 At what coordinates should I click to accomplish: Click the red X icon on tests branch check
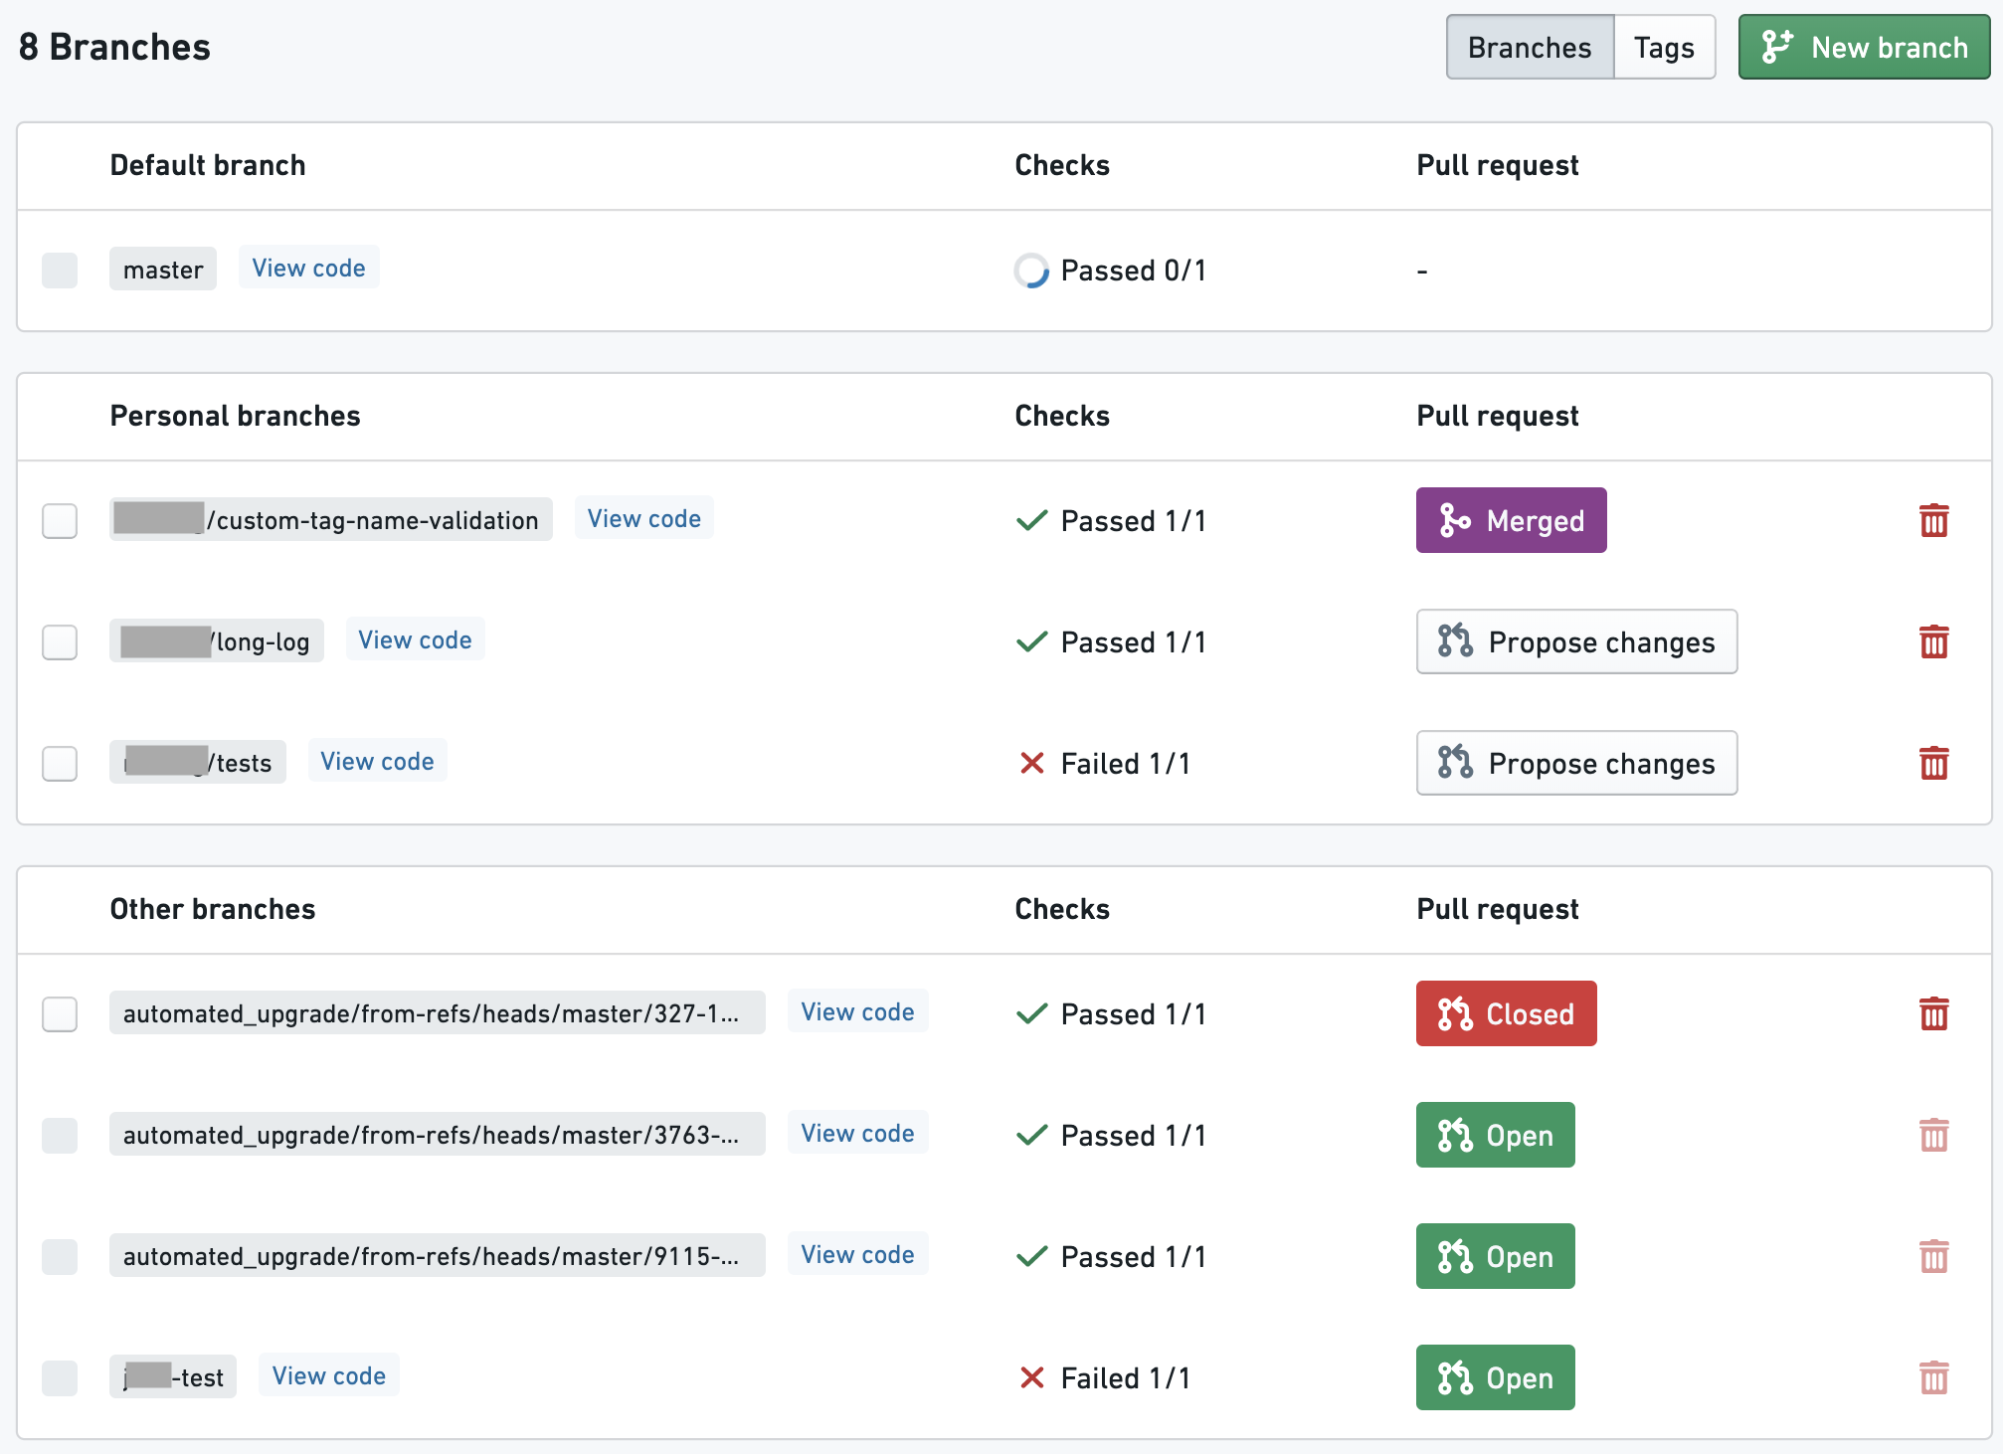(x=1031, y=763)
